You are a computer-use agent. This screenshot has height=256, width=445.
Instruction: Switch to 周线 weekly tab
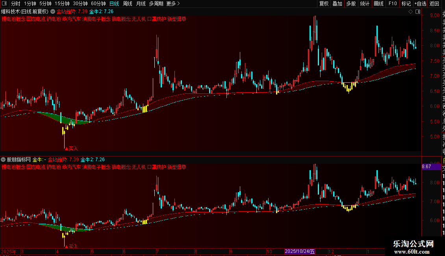(x=128, y=4)
